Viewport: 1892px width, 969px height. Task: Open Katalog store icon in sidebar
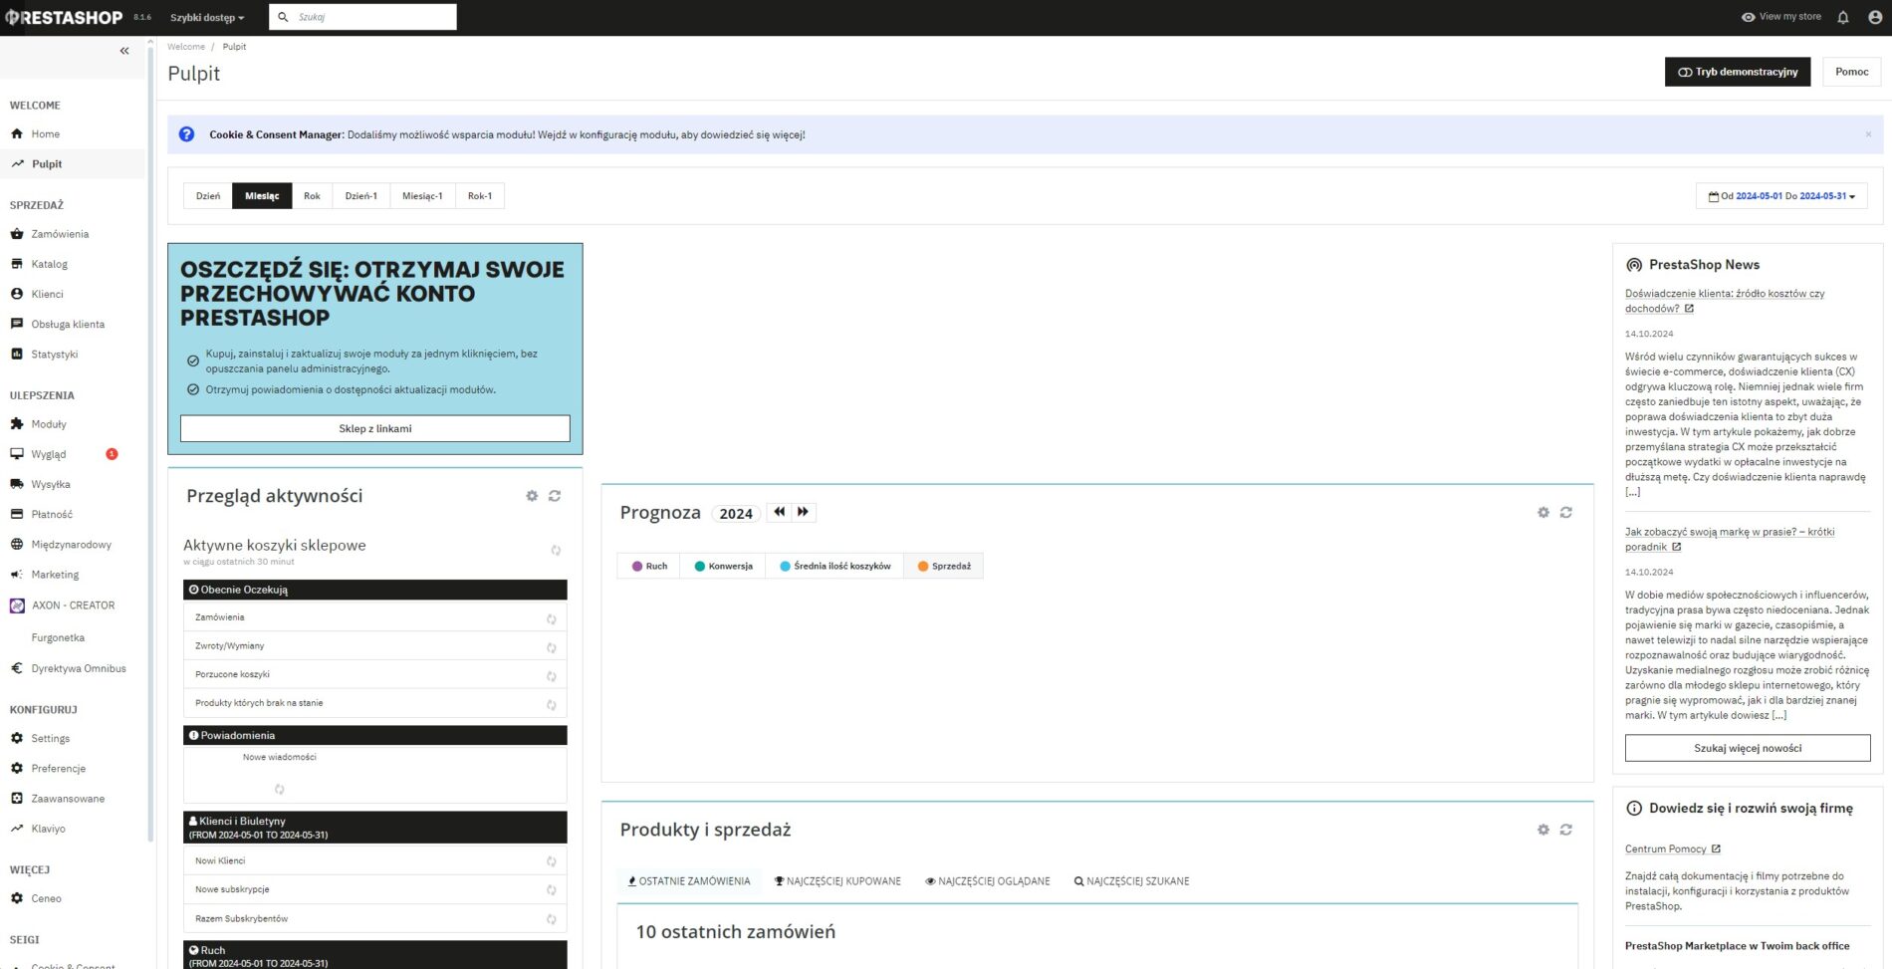17,264
